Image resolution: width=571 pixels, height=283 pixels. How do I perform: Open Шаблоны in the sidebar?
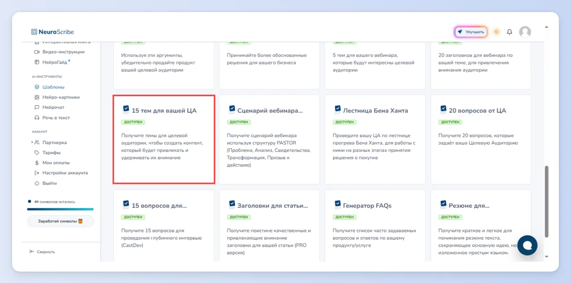point(53,87)
